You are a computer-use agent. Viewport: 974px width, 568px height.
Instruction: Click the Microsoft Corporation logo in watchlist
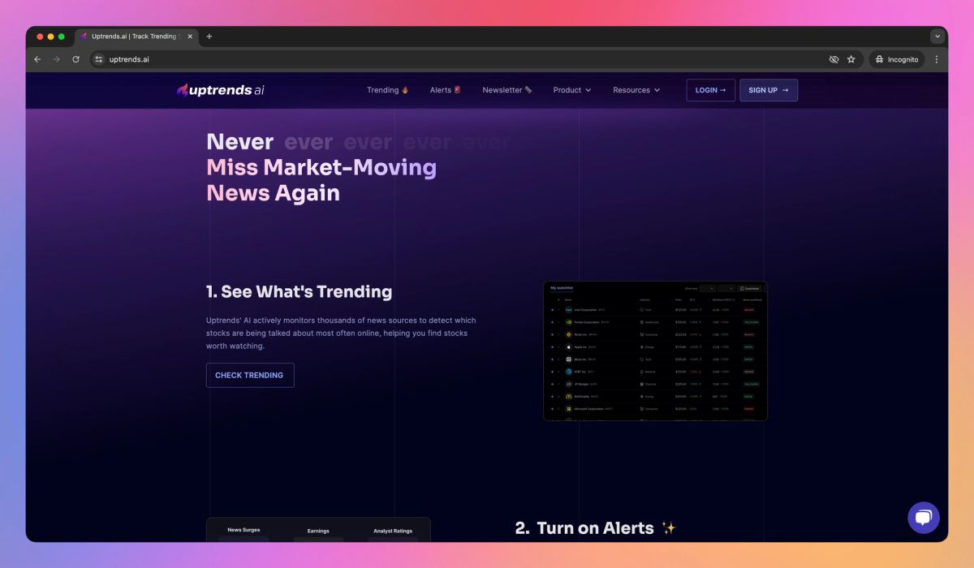point(568,409)
